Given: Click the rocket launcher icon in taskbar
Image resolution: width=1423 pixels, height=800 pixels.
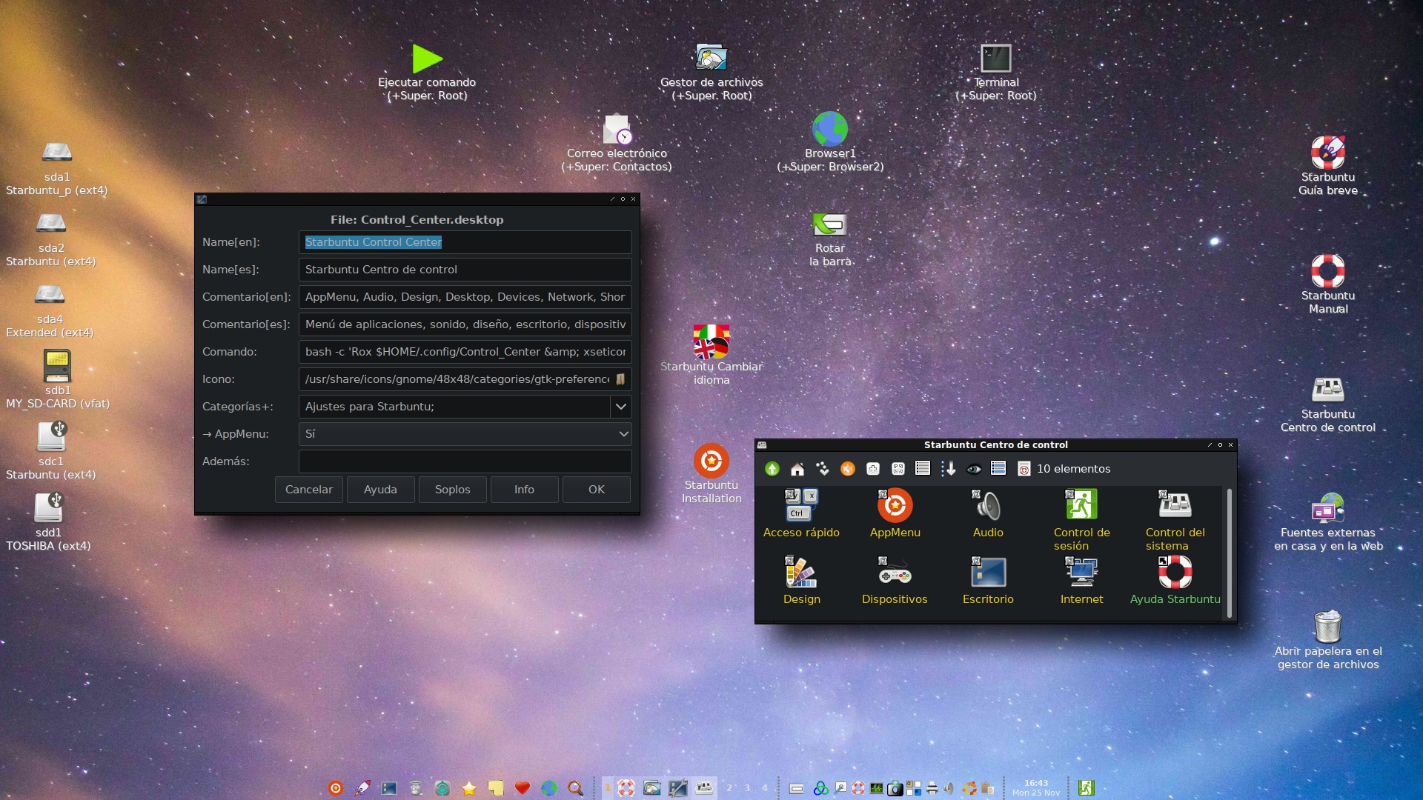Looking at the screenshot, I should click(x=362, y=788).
